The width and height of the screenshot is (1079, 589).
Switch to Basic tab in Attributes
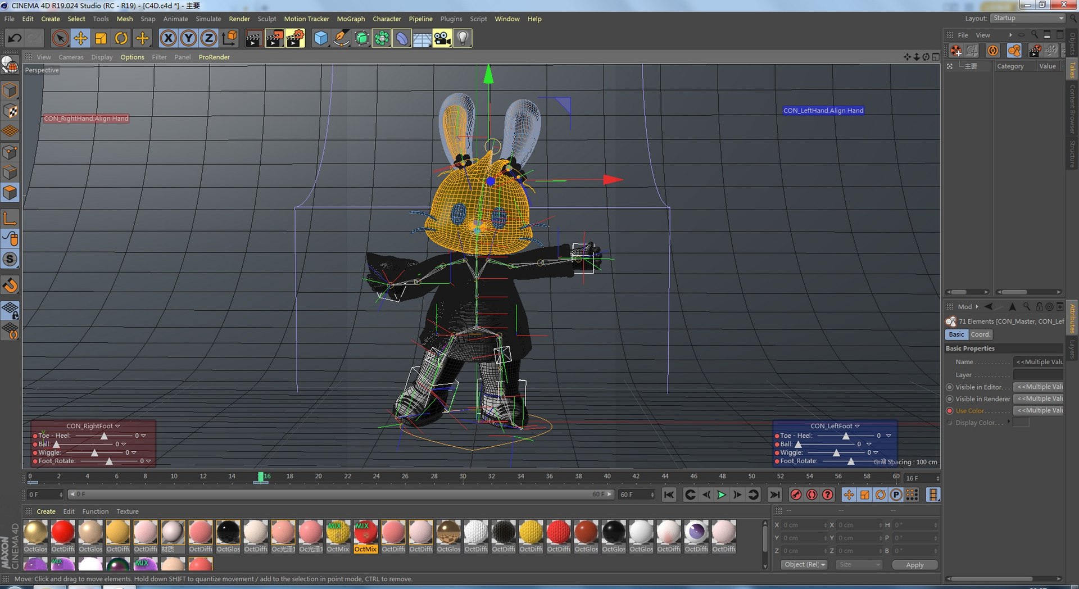[956, 334]
